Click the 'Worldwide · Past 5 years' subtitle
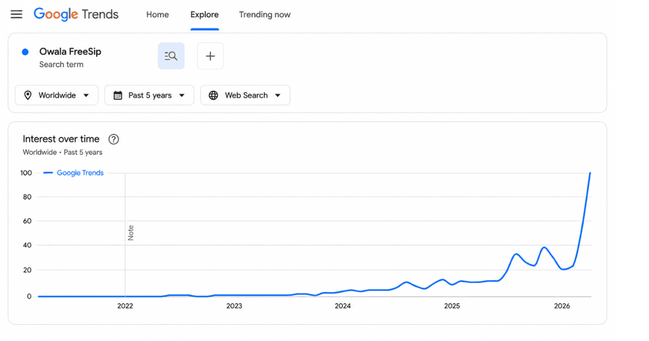 pos(63,153)
